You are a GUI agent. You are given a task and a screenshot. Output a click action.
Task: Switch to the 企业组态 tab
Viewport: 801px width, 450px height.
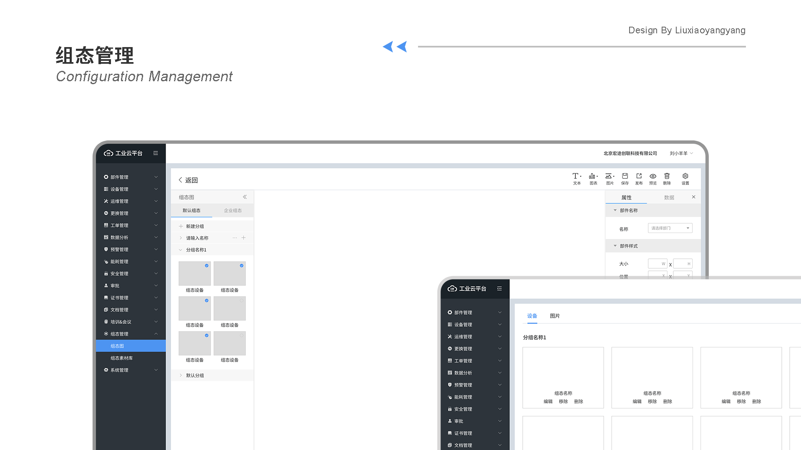click(x=233, y=210)
